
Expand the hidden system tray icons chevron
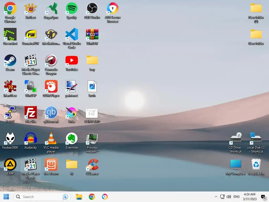click(x=216, y=197)
